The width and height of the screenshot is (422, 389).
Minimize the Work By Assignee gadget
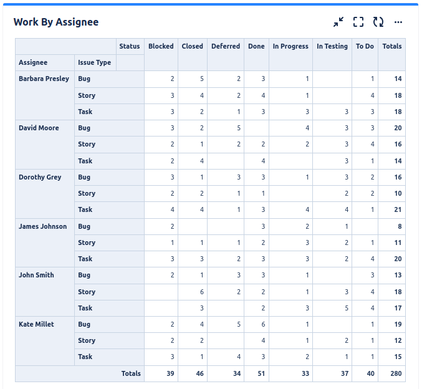coord(338,22)
